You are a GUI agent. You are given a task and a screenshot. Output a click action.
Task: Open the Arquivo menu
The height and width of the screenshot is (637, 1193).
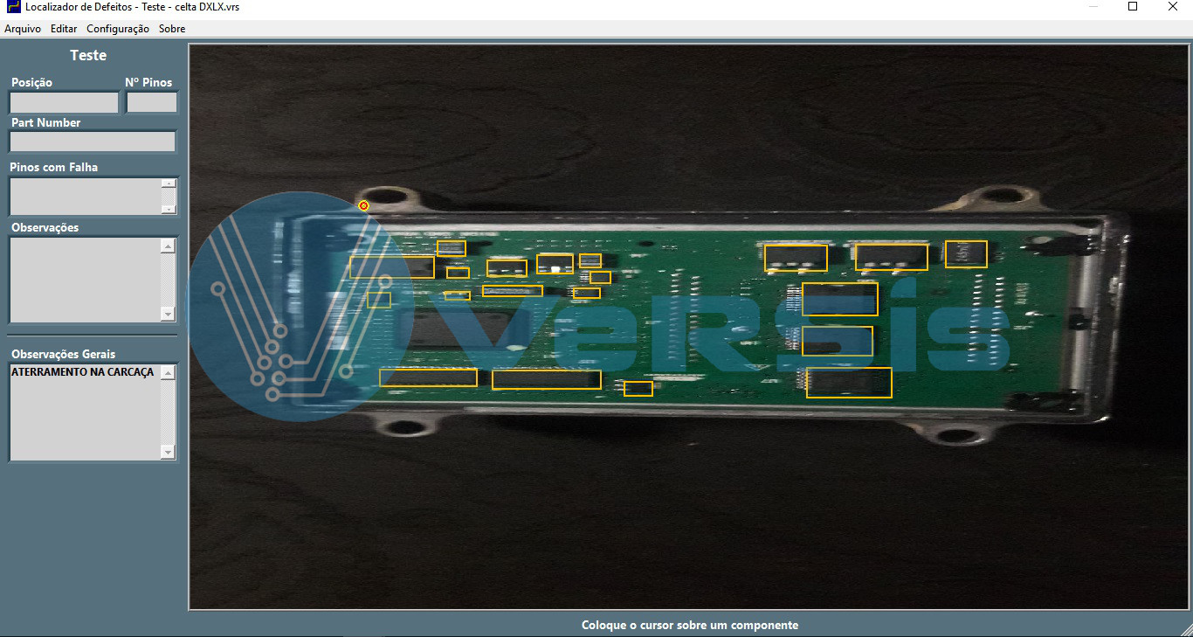tap(23, 29)
